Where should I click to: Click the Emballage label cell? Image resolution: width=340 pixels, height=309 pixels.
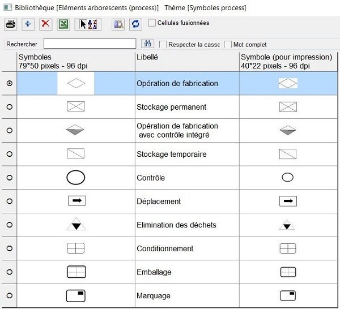coord(187,272)
